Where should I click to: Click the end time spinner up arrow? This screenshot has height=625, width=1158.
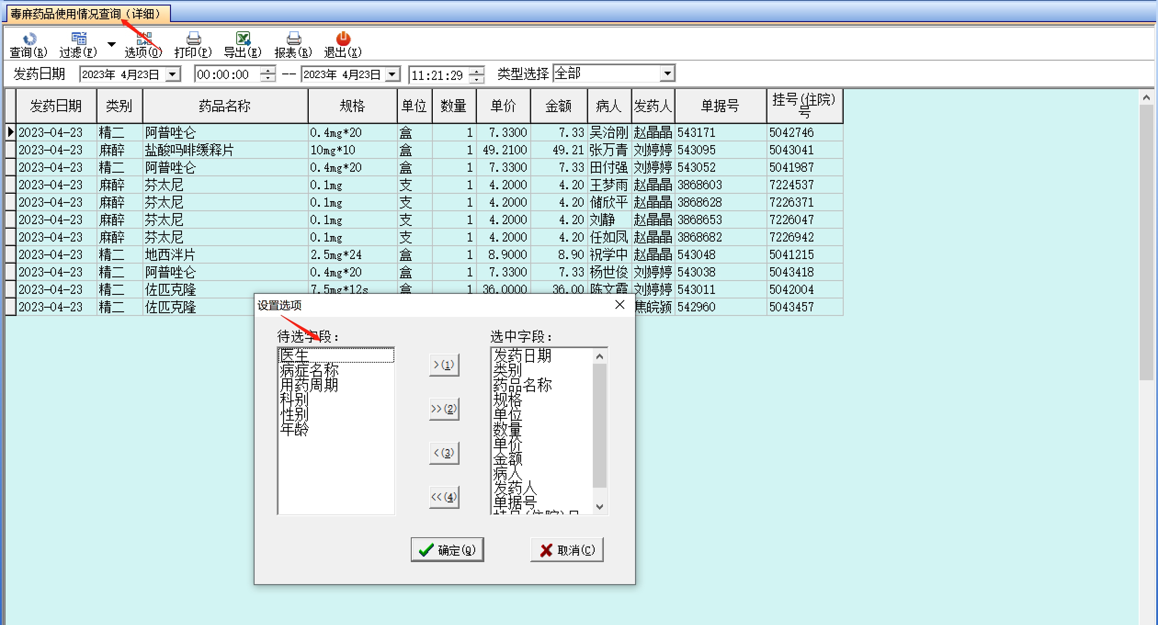[x=477, y=70]
